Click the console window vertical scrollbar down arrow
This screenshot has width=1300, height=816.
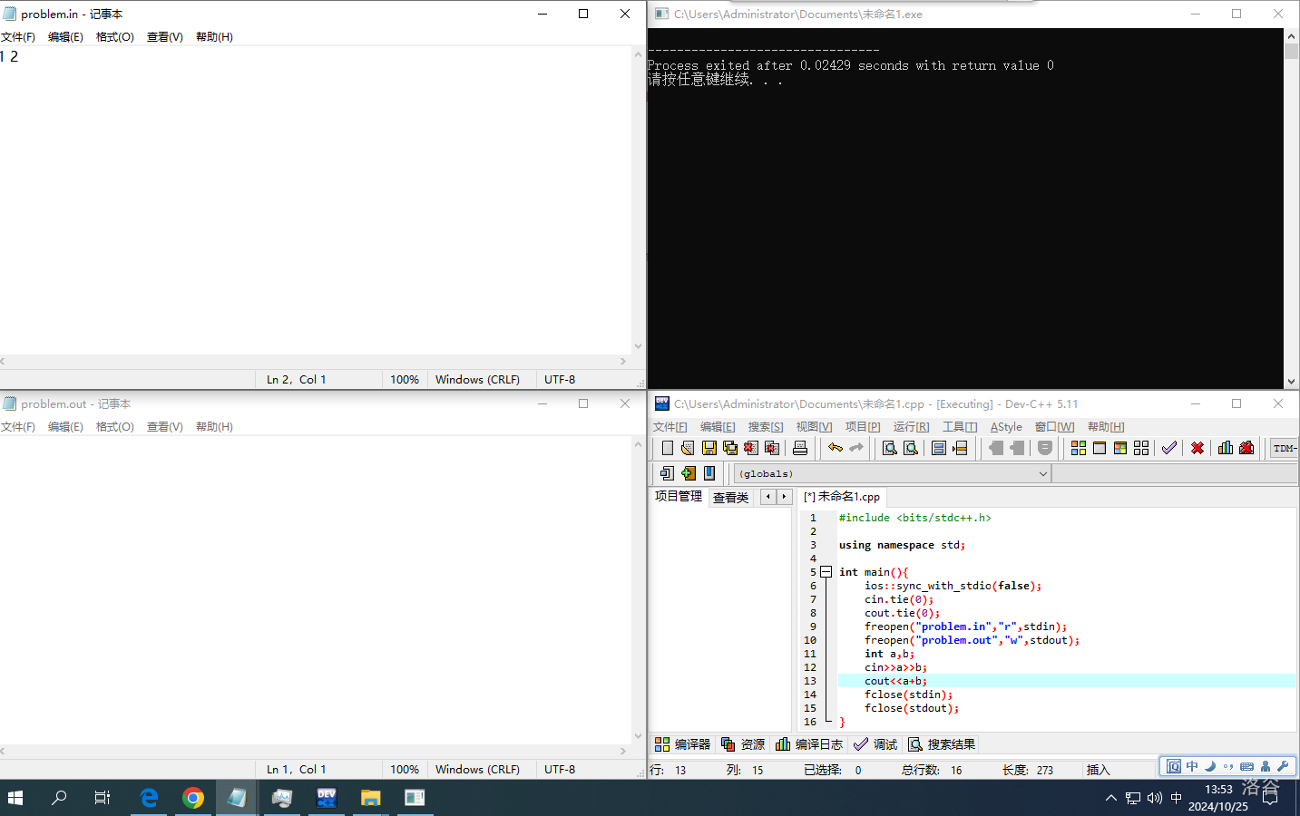click(x=1292, y=382)
